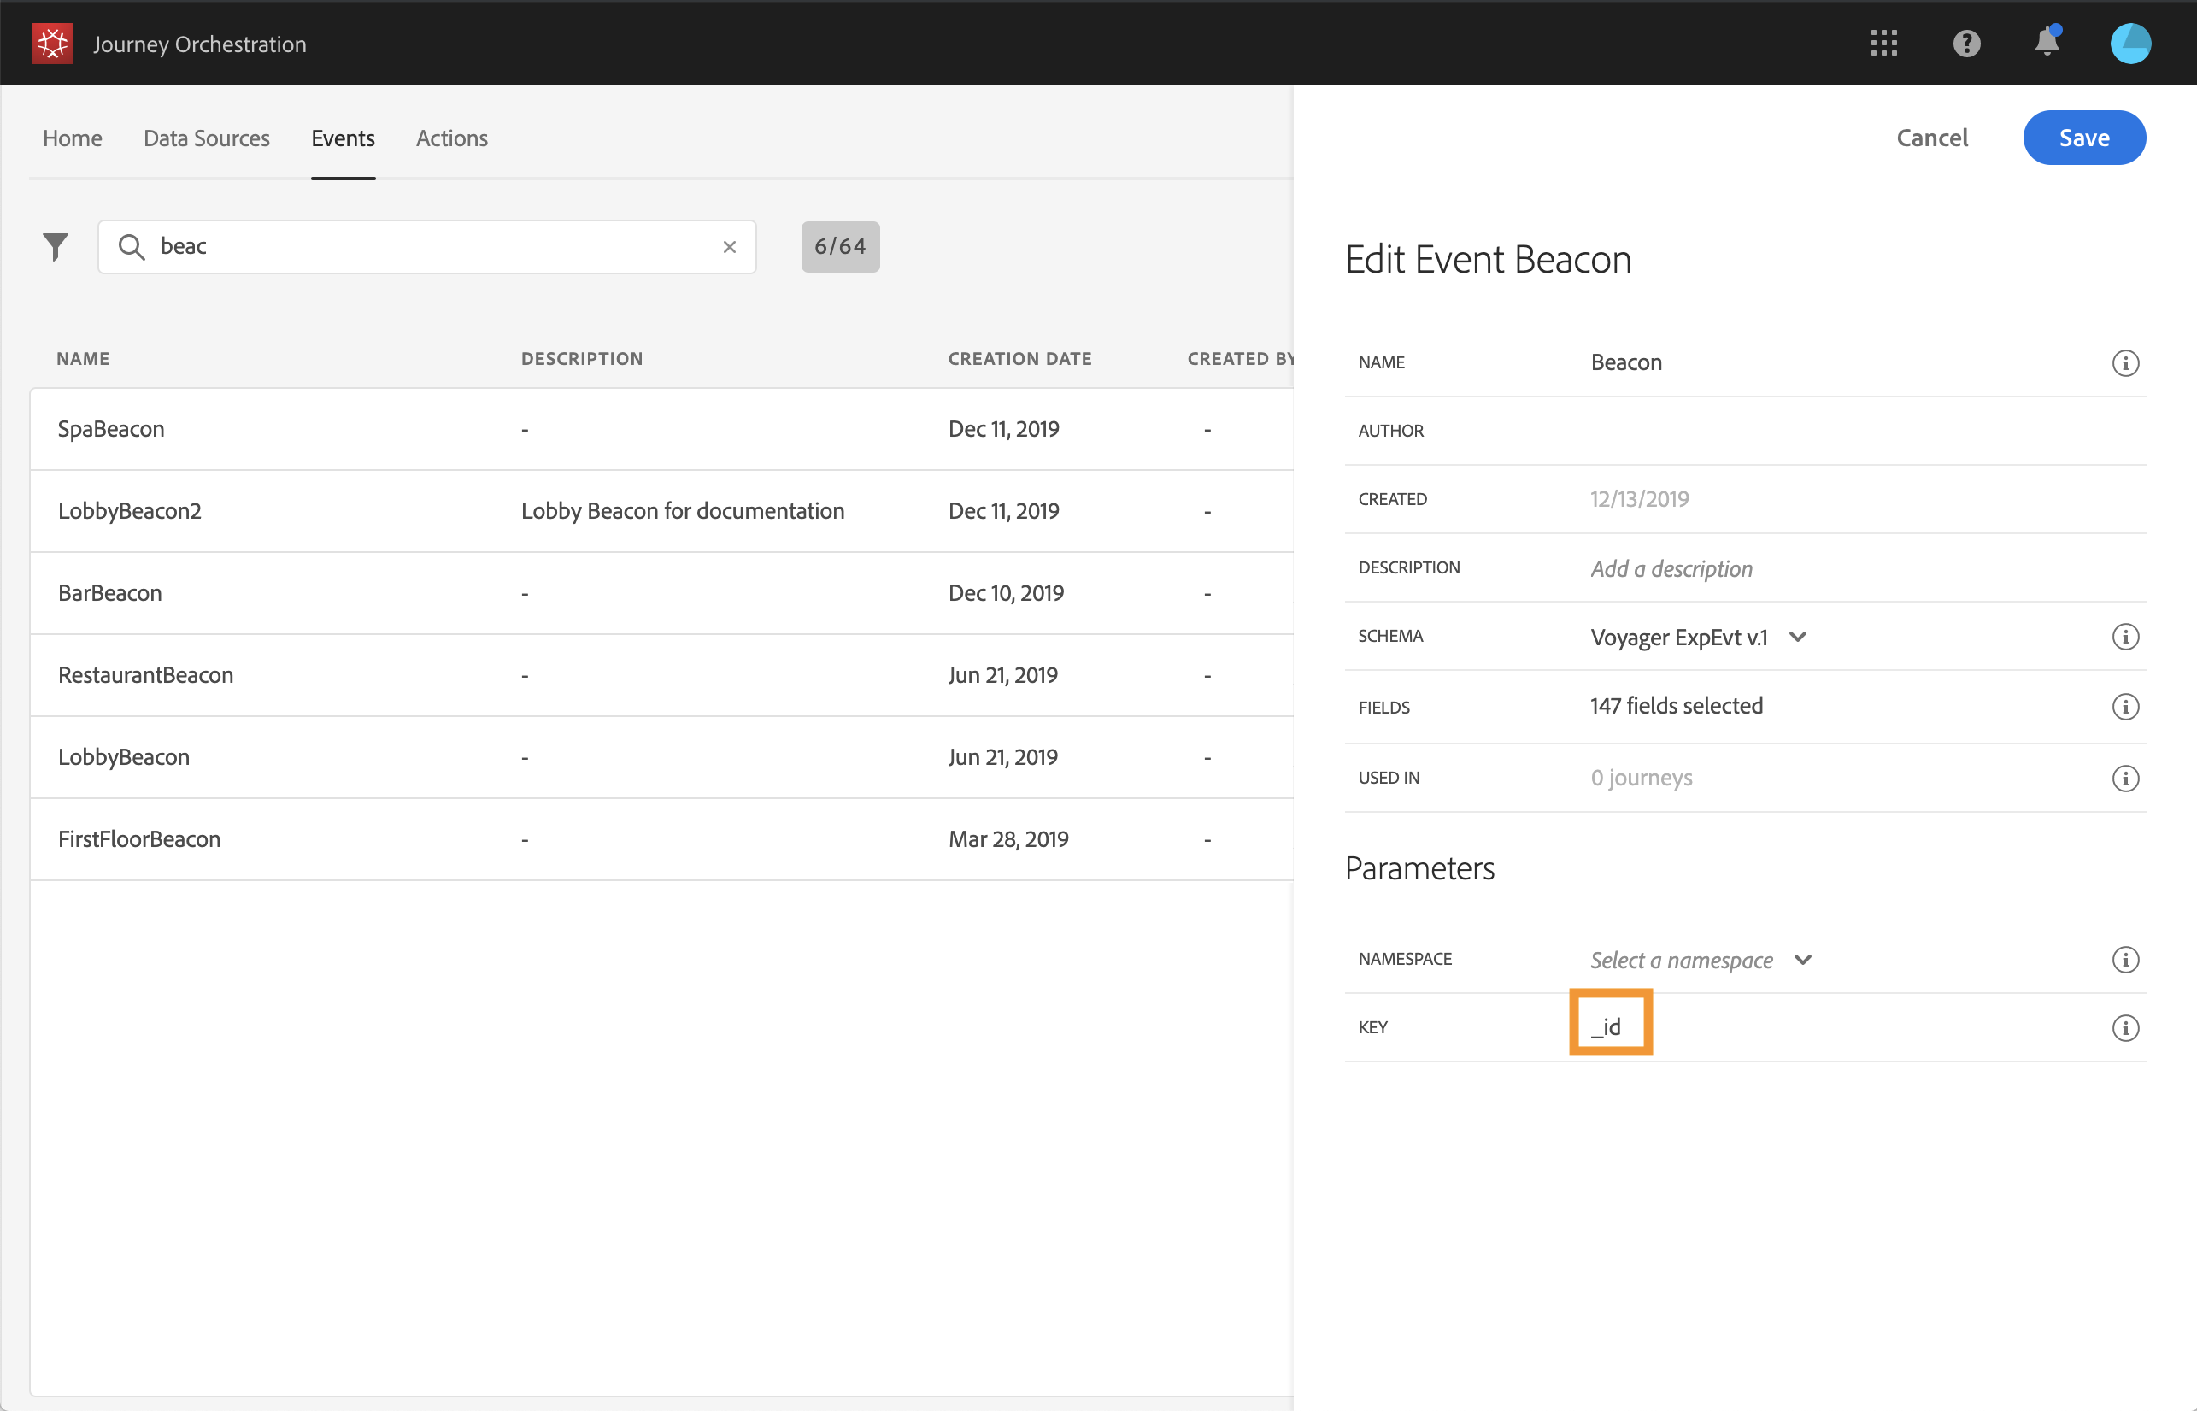This screenshot has width=2197, height=1411.
Task: Click the user profile avatar
Action: [2130, 43]
